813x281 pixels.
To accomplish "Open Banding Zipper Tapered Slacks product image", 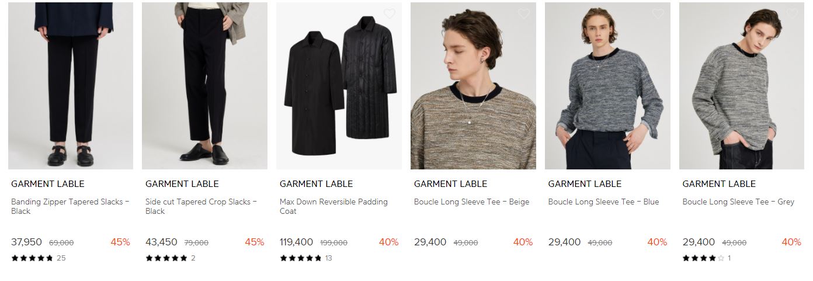I will (x=71, y=86).
